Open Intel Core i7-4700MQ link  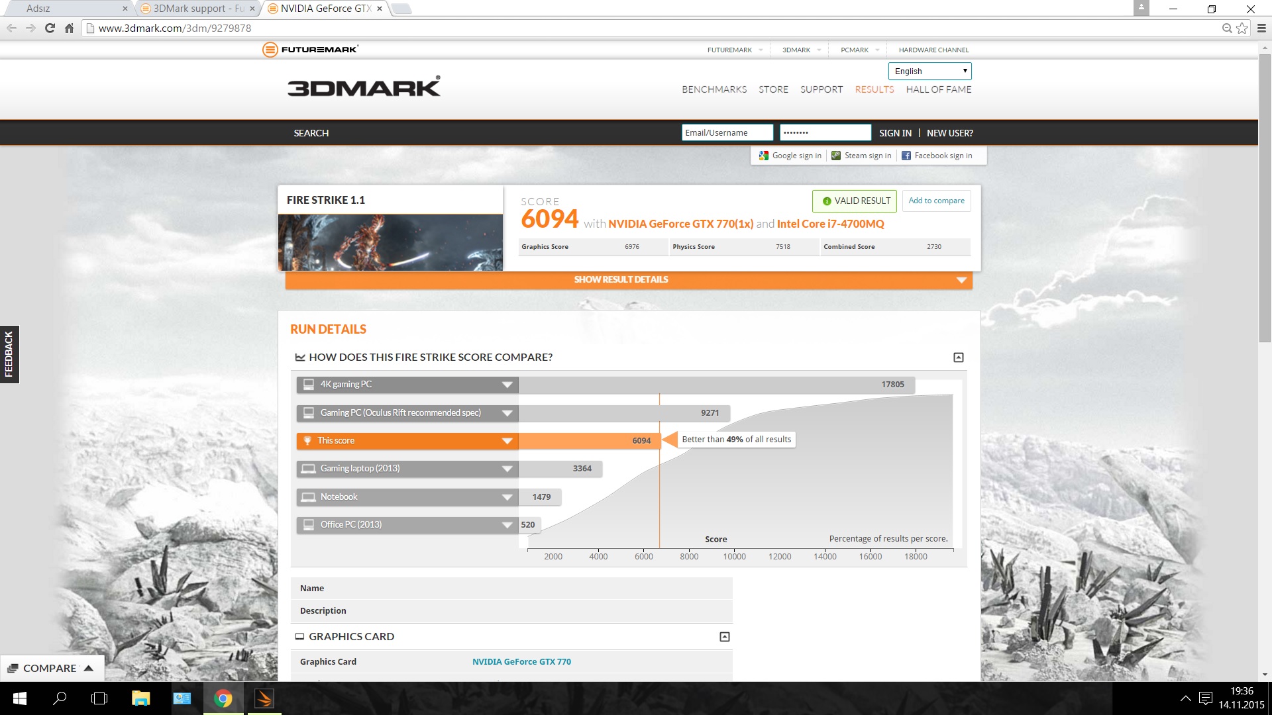tap(830, 224)
